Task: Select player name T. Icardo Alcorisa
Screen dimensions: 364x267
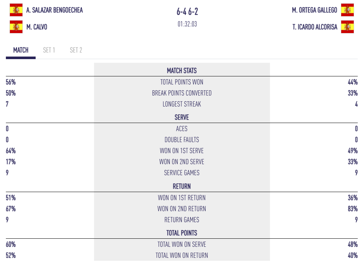Action: click(x=315, y=27)
